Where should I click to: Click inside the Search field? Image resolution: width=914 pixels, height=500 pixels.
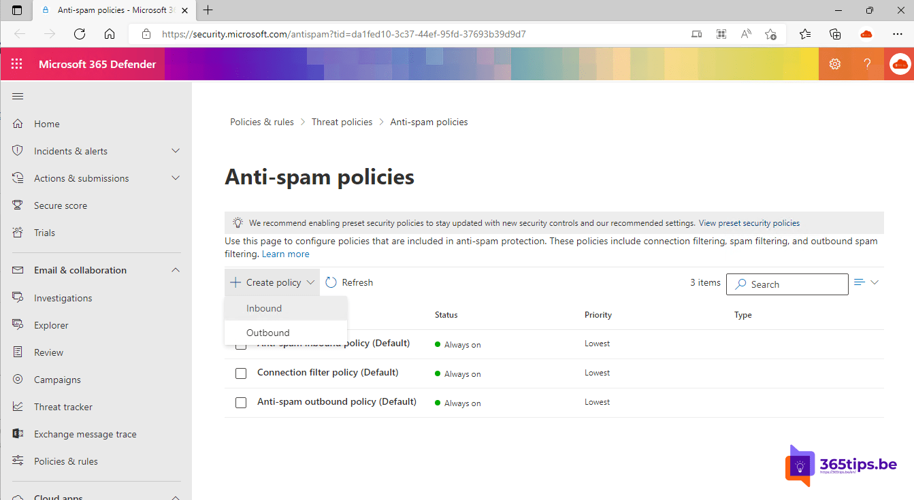click(787, 284)
